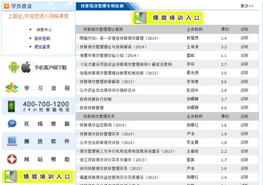263x185 pixels.
Task: Click the Apple logo download icon
Action: pyautogui.click(x=26, y=67)
